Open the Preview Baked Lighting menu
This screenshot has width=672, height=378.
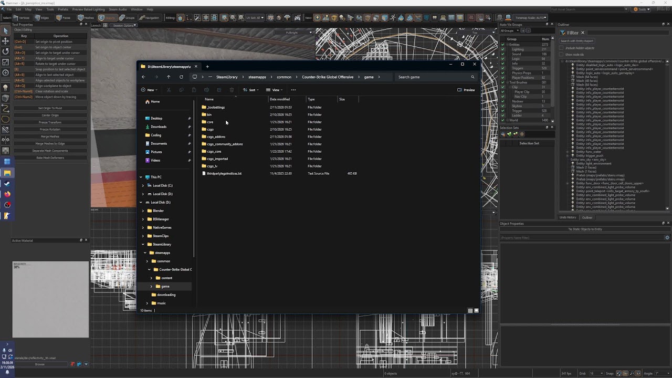pyautogui.click(x=88, y=9)
